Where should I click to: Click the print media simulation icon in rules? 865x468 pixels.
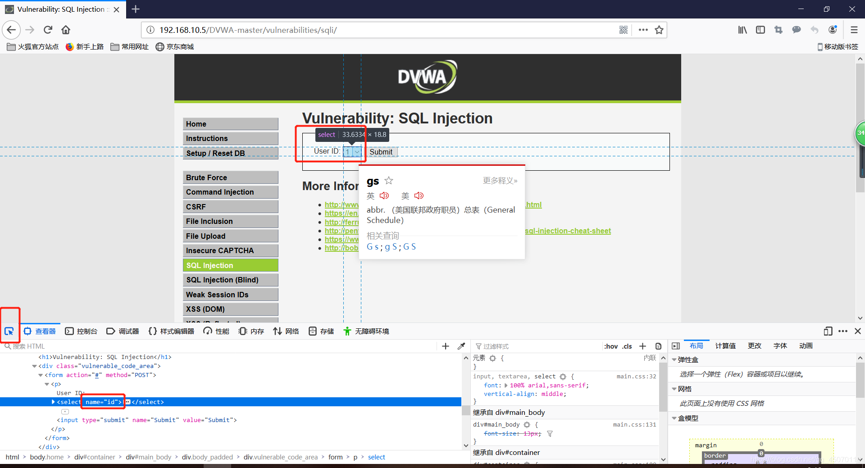(x=658, y=346)
